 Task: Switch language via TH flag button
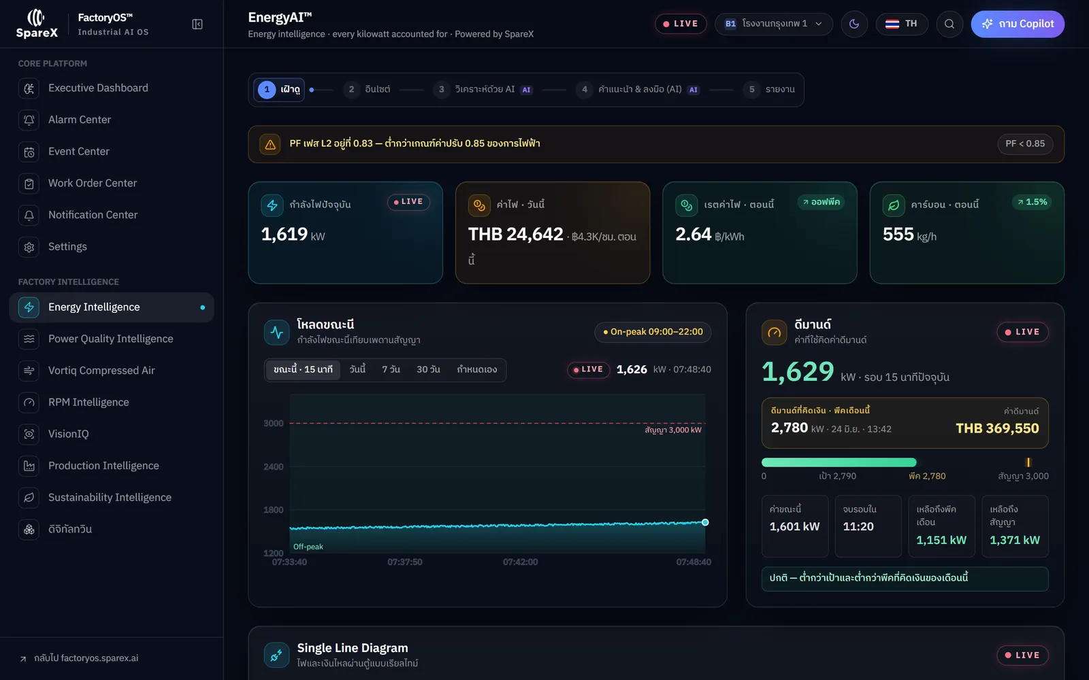[x=902, y=24]
